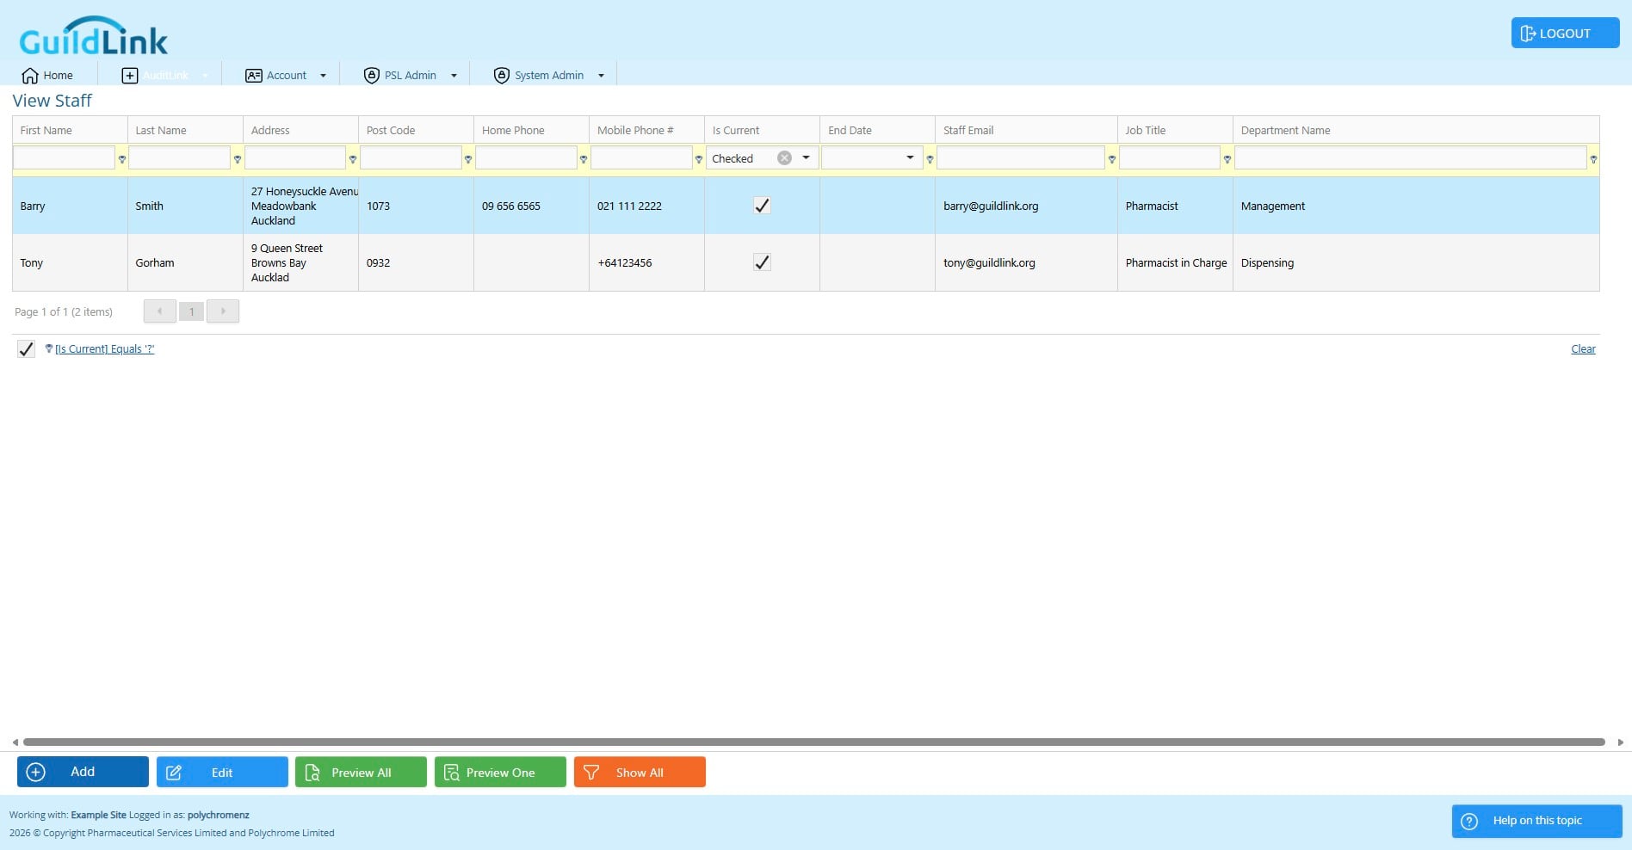Click the Add staff button
Viewport: 1632px width, 850px height.
click(83, 772)
